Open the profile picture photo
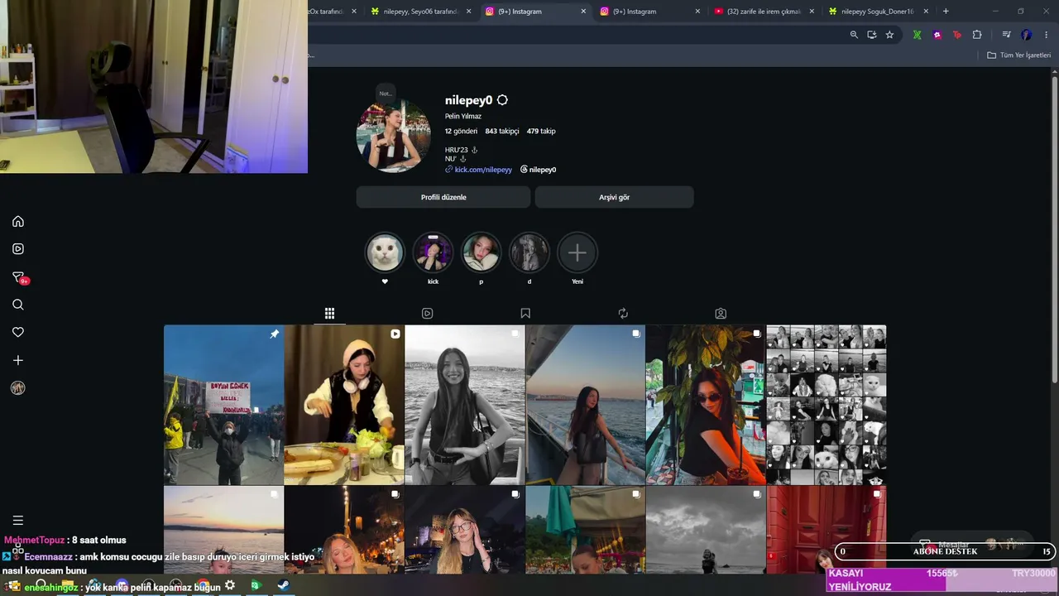Screen dimensions: 1059x596 (394, 136)
